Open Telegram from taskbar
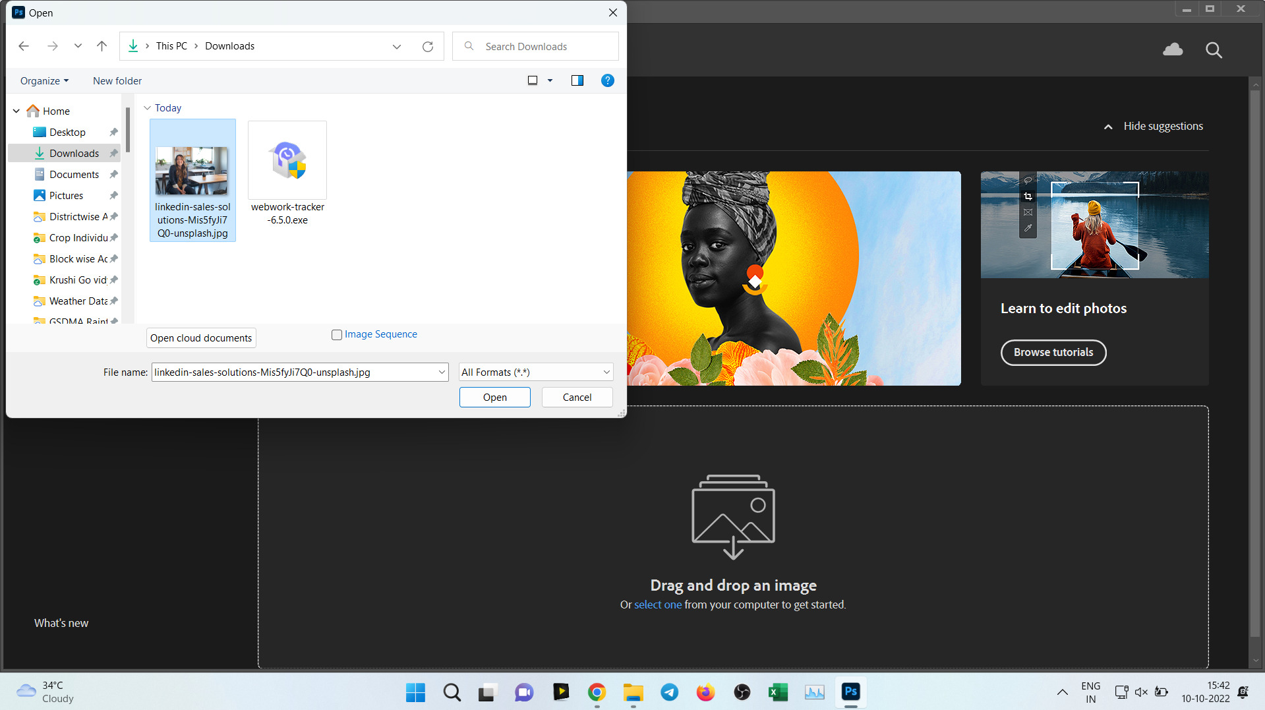This screenshot has height=710, width=1265. [669, 692]
